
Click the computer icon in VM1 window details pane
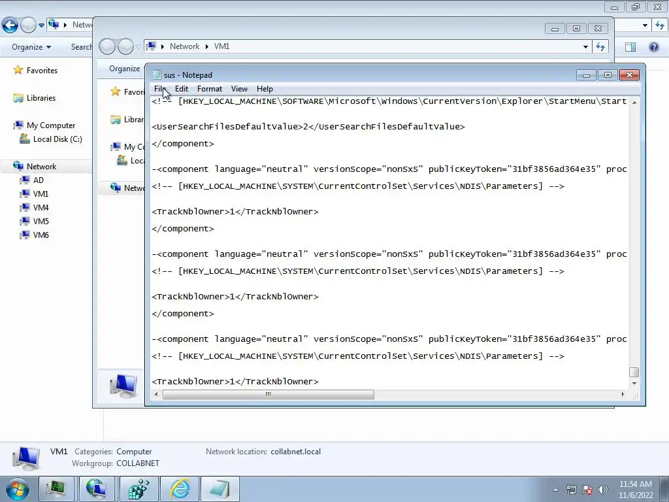(123, 386)
